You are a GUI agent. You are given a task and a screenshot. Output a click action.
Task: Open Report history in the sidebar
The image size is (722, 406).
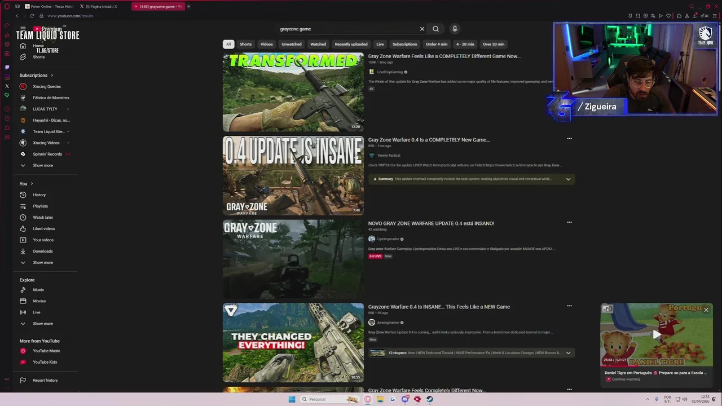pos(45,380)
